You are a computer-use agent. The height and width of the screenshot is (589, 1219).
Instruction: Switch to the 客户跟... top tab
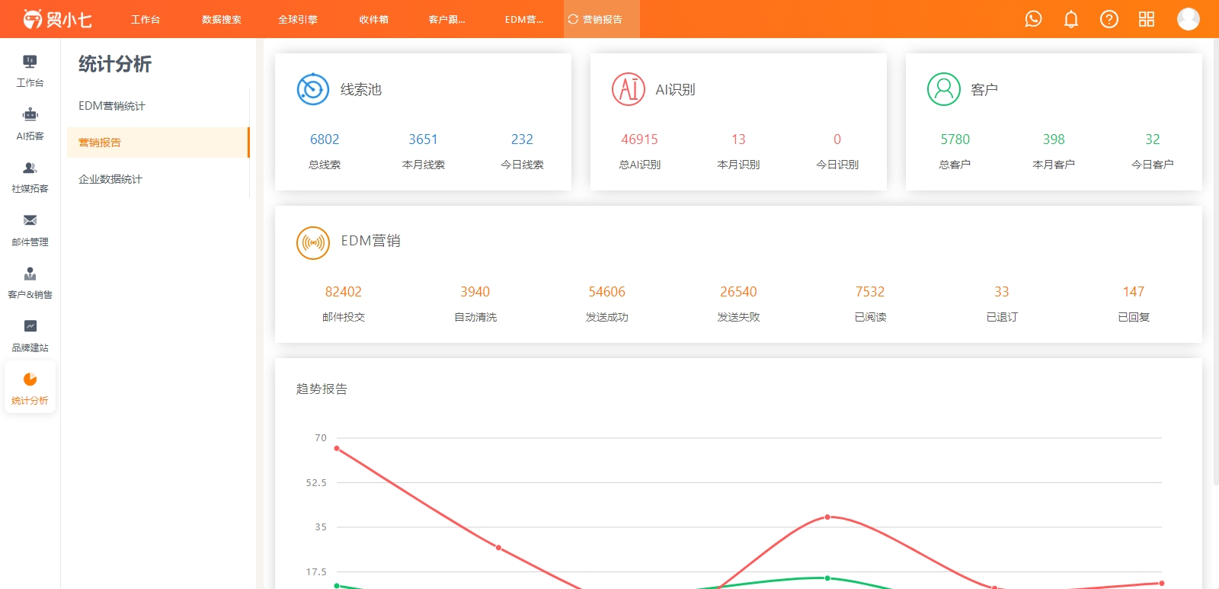(447, 19)
